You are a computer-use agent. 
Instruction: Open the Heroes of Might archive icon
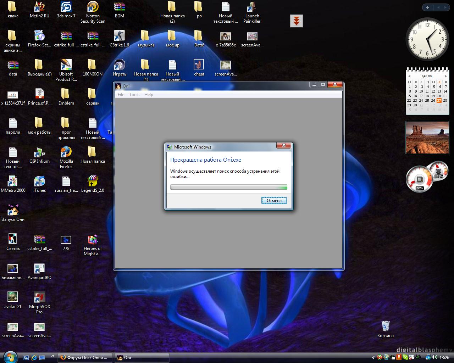click(x=93, y=240)
